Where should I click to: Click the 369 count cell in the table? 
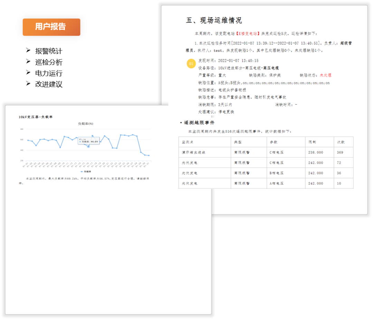click(340, 152)
